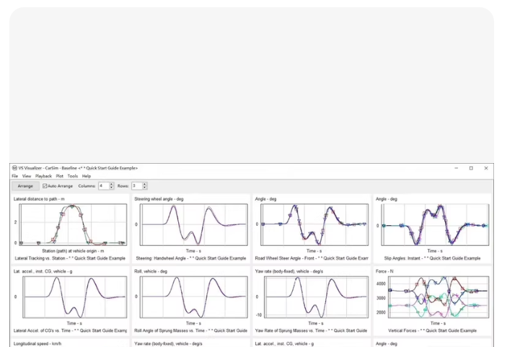The width and height of the screenshot is (520, 347).
Task: Decrease the Columns value with down arrow
Action: pyautogui.click(x=111, y=188)
